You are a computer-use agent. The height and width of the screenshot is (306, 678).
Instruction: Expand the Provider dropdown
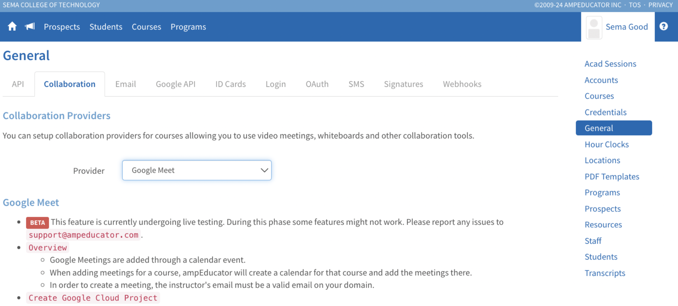[x=197, y=170]
